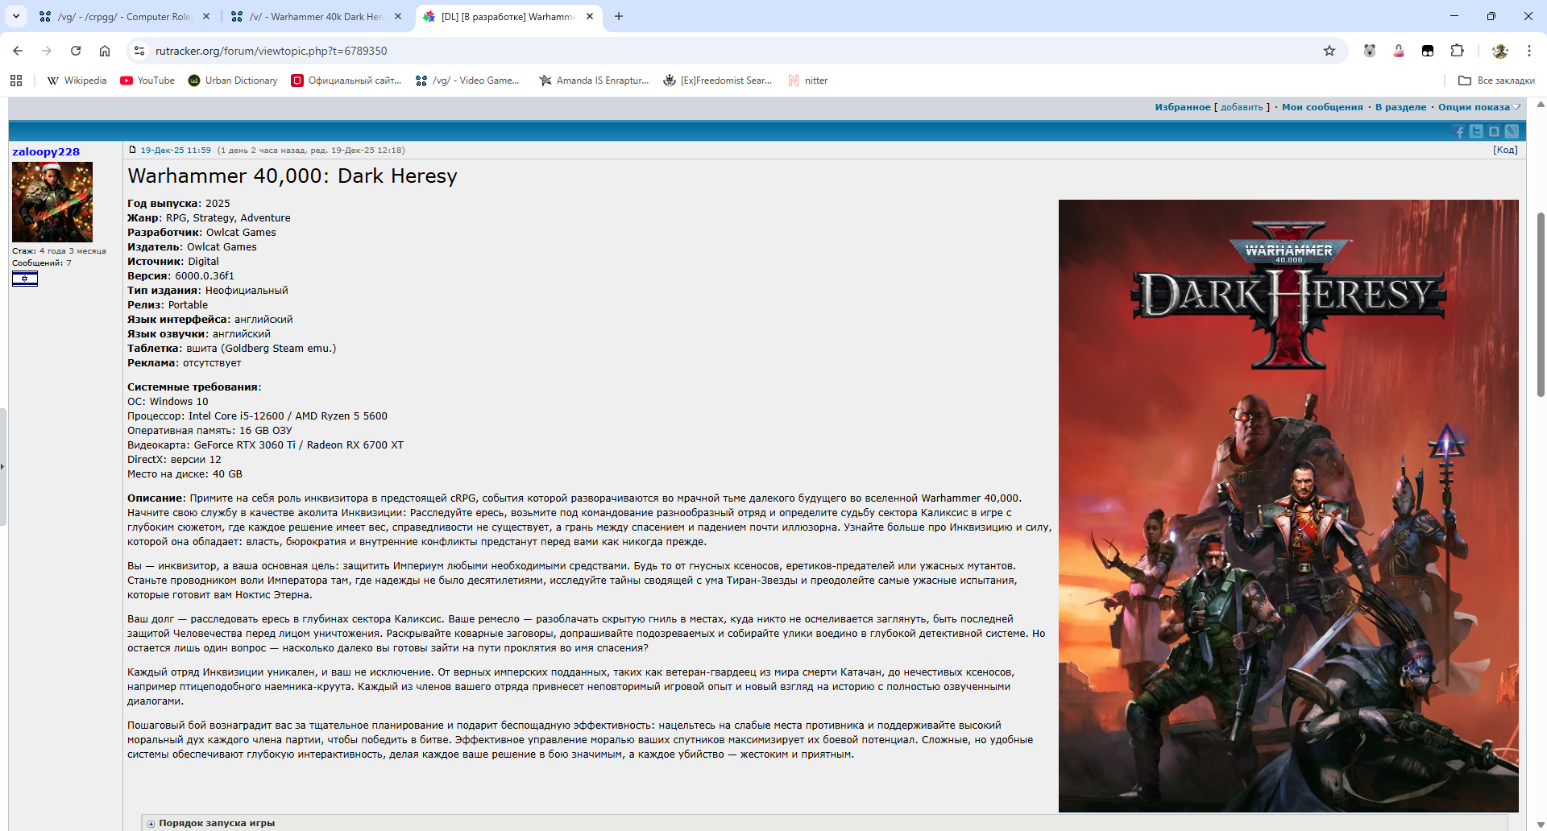
Task: Open a new browser tab
Action: click(619, 16)
